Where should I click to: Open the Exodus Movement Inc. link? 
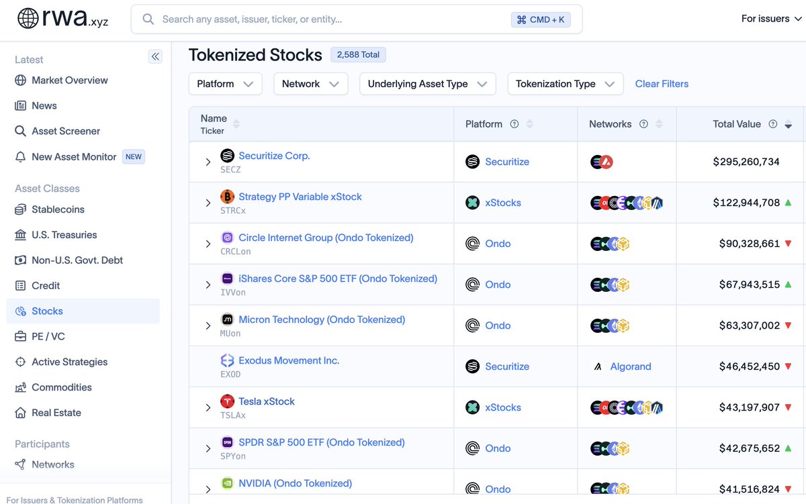pos(289,360)
